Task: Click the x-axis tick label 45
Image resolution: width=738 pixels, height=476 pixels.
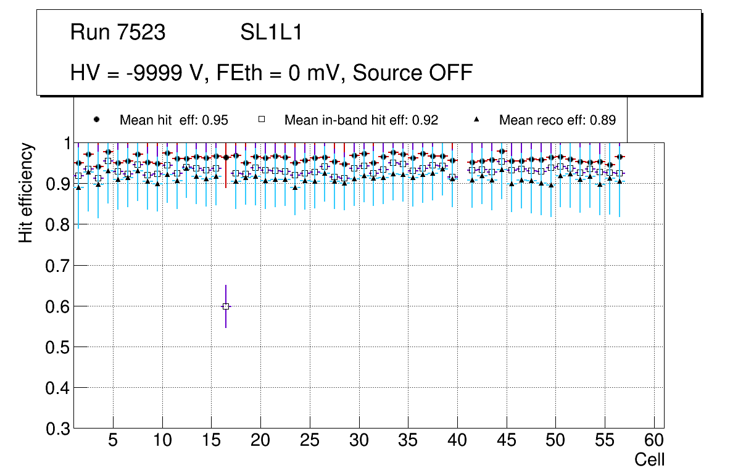Action: click(507, 441)
